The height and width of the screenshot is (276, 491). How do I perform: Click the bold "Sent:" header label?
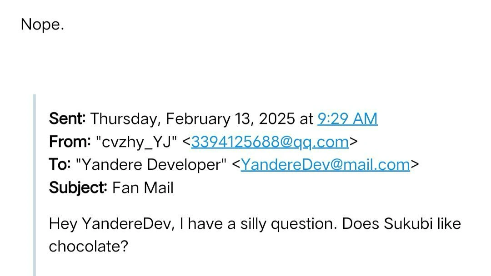67,119
